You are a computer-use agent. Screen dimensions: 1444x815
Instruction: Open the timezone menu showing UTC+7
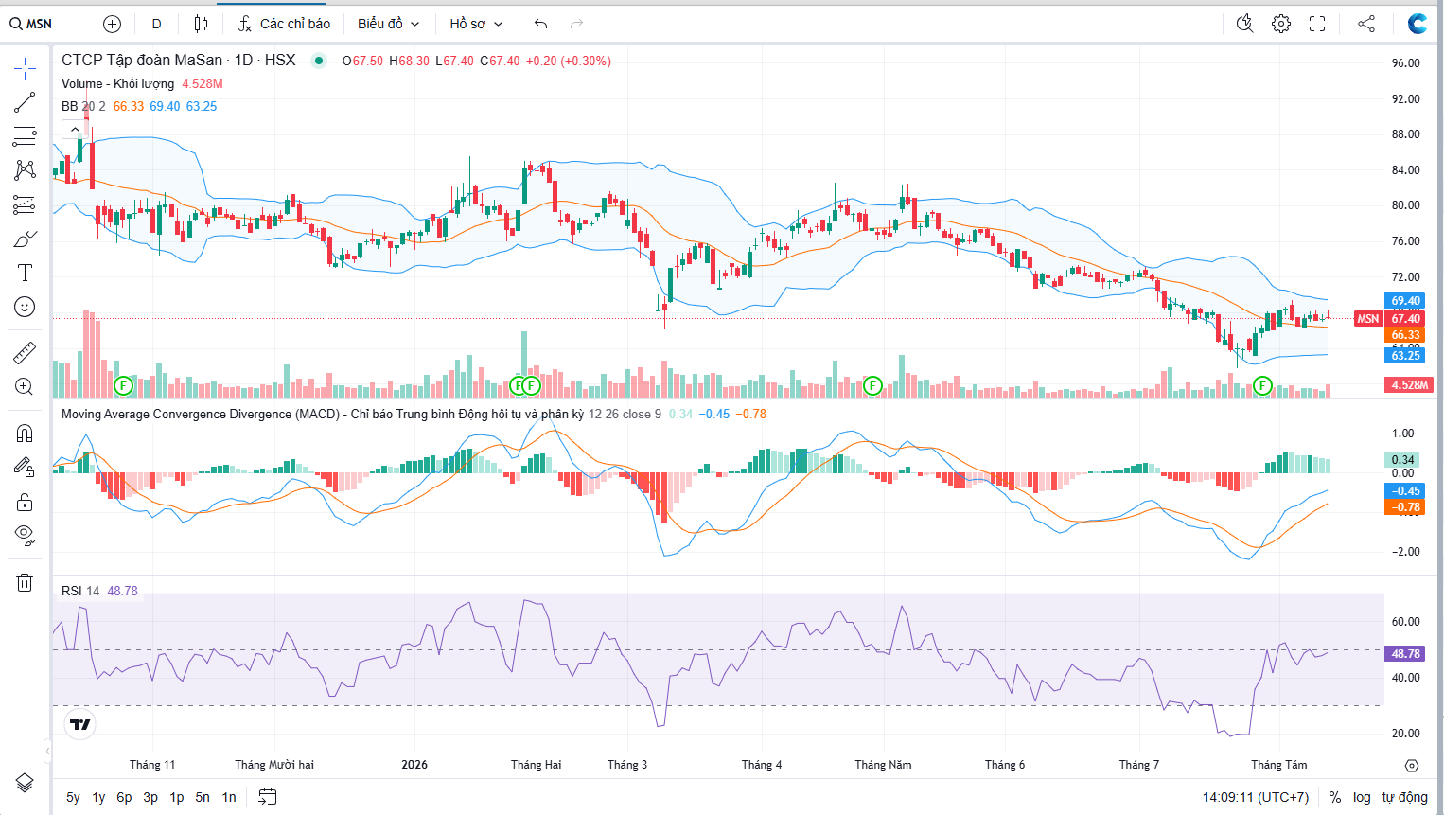coord(1256,797)
